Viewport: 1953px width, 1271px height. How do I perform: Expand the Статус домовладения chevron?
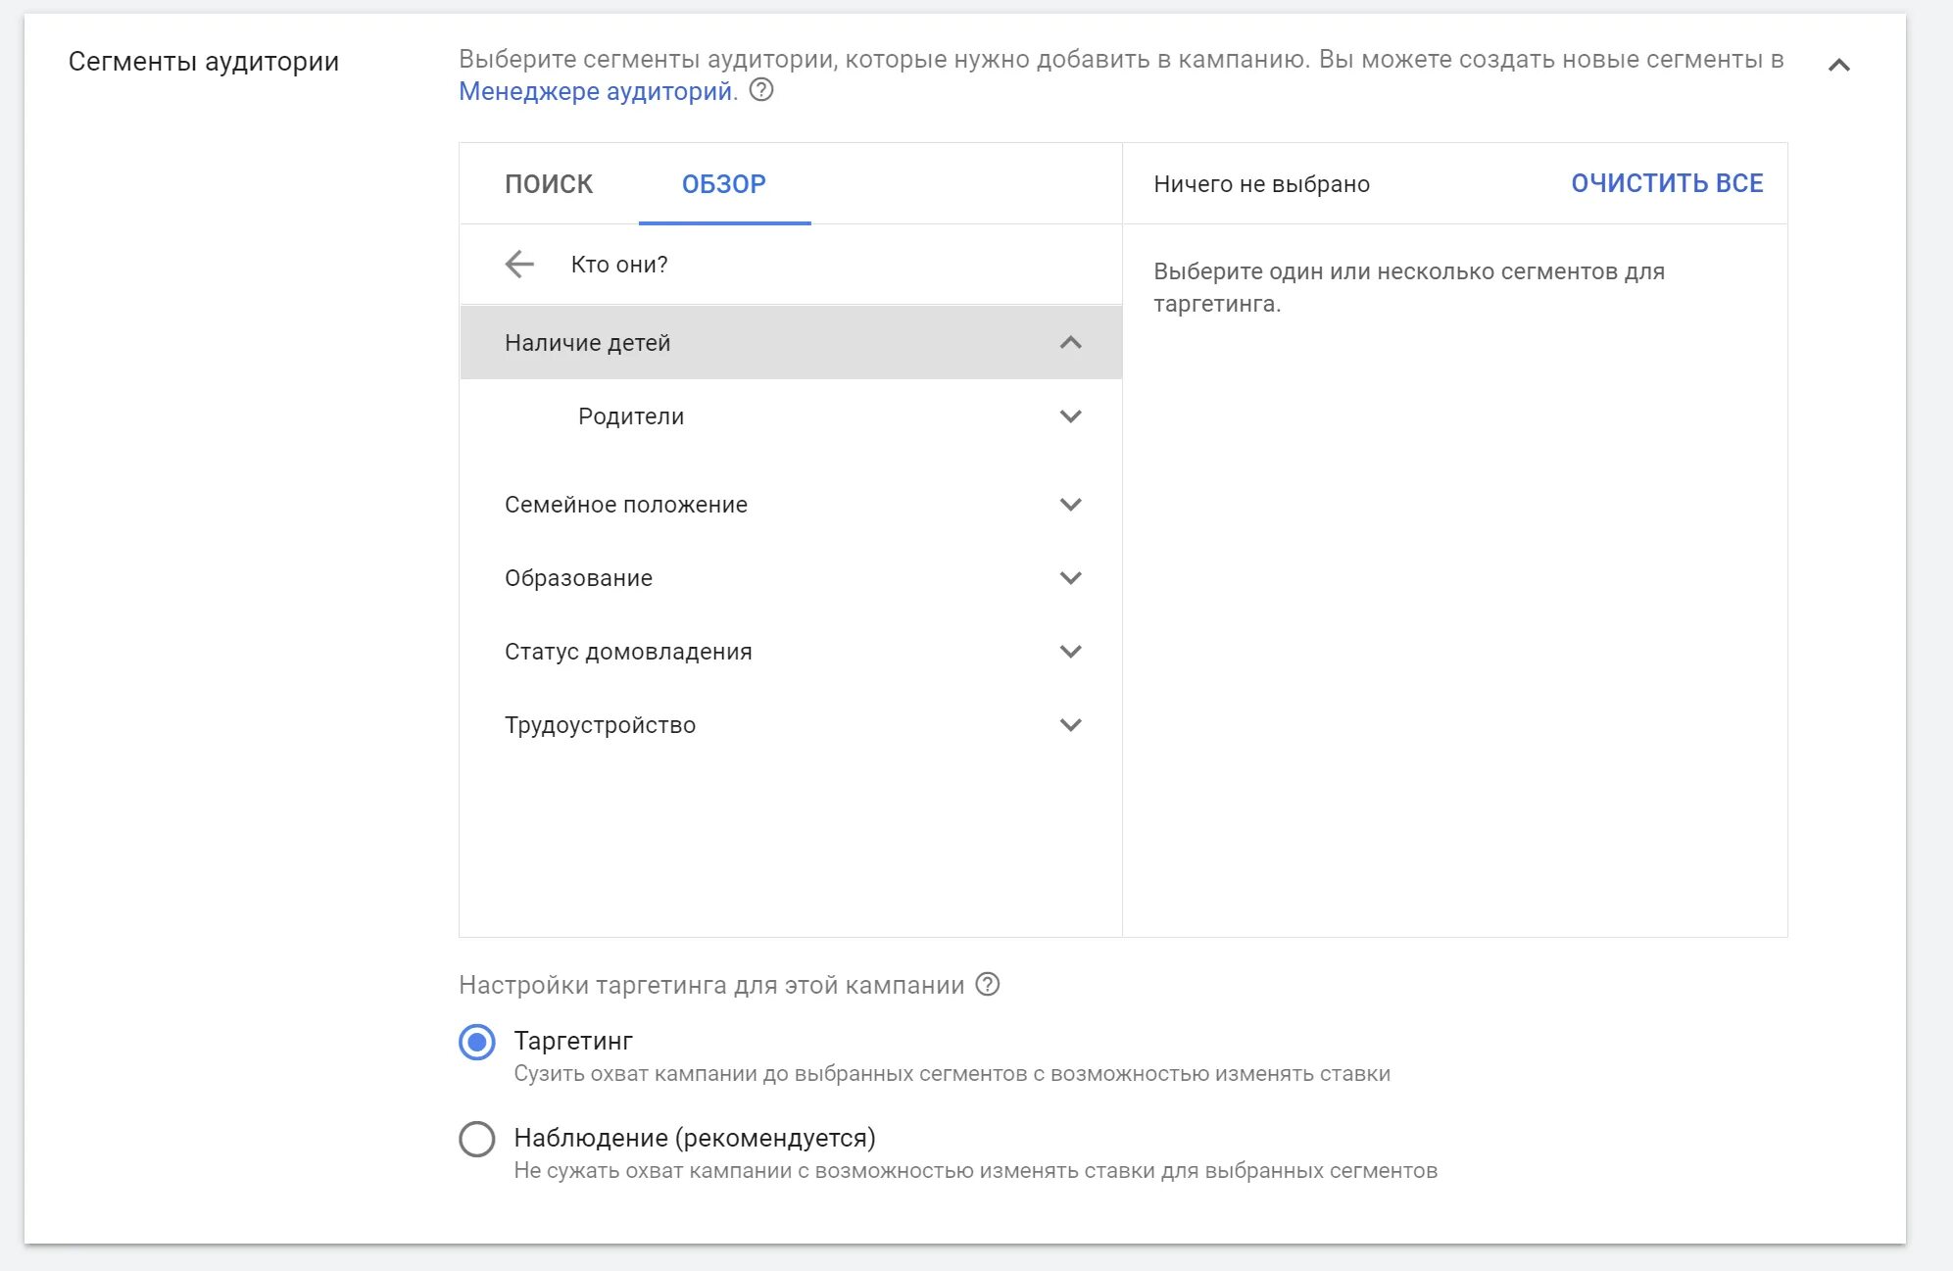pyautogui.click(x=1070, y=652)
